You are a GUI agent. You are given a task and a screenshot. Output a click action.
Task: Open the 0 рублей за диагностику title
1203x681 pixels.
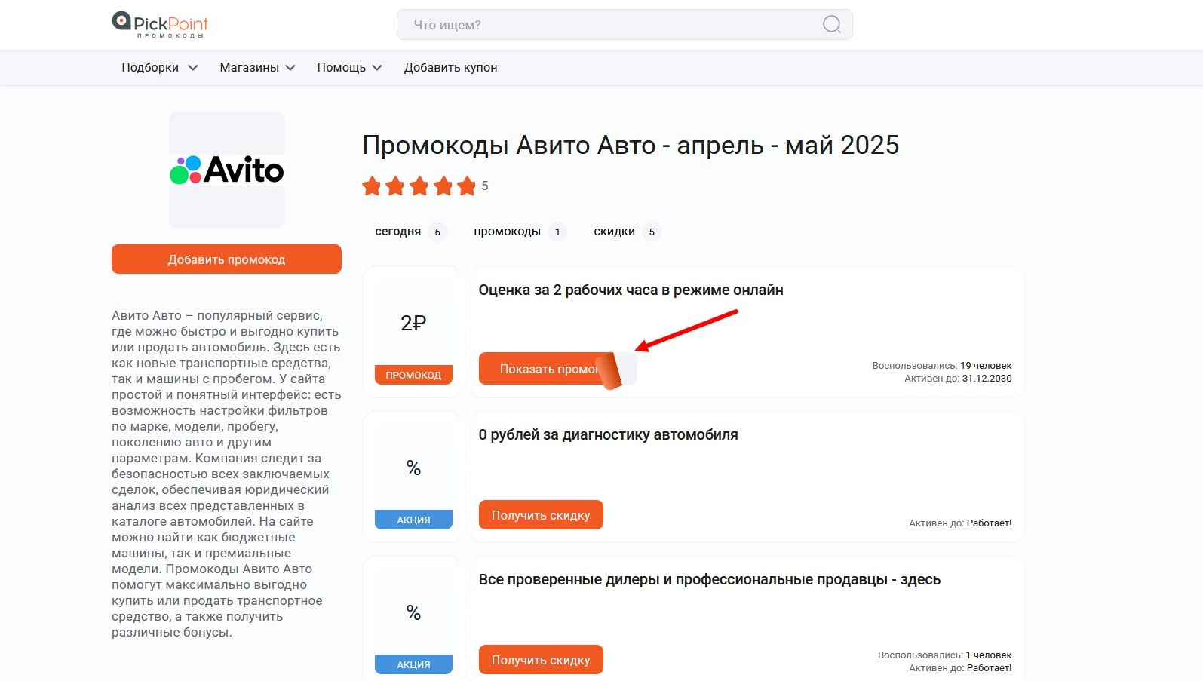pyautogui.click(x=608, y=434)
